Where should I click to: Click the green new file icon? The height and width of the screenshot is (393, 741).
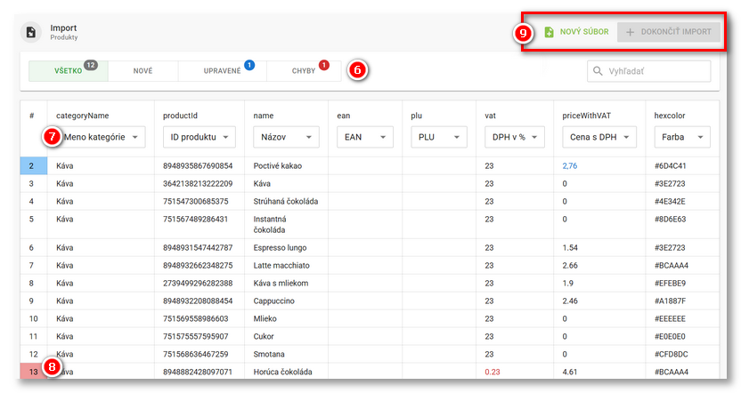tap(549, 32)
